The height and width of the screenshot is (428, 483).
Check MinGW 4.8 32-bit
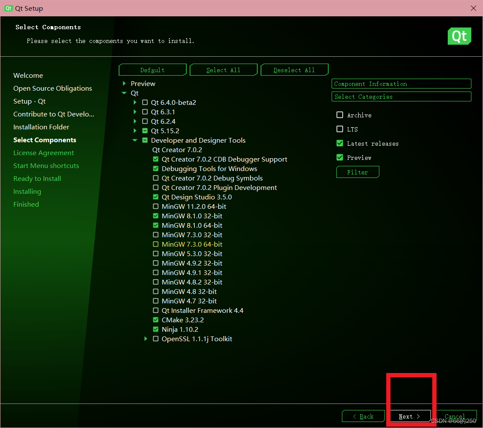click(156, 291)
